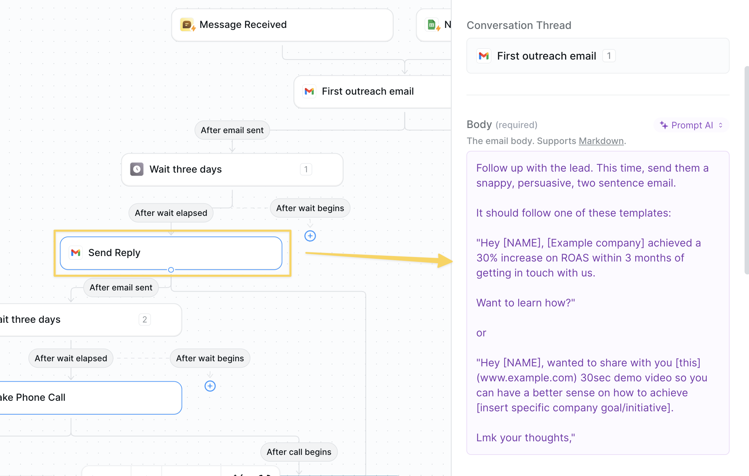Add step after upper After wait begins
The width and height of the screenshot is (749, 476).
coord(310,236)
